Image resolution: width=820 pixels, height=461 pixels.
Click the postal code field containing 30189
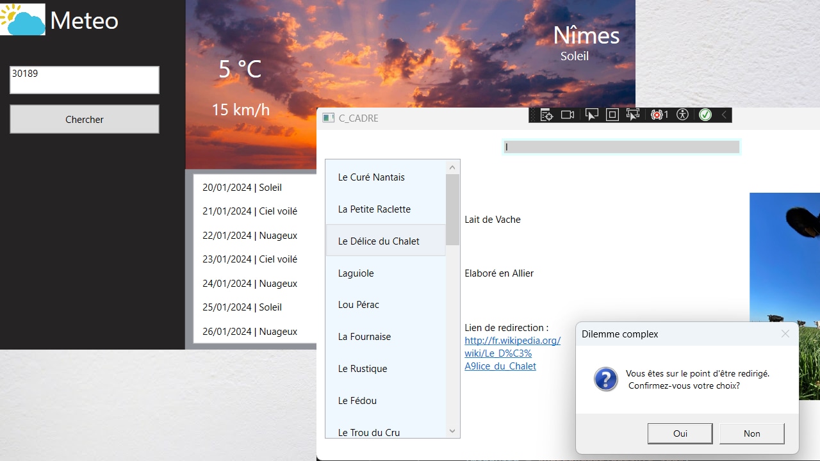pos(85,80)
